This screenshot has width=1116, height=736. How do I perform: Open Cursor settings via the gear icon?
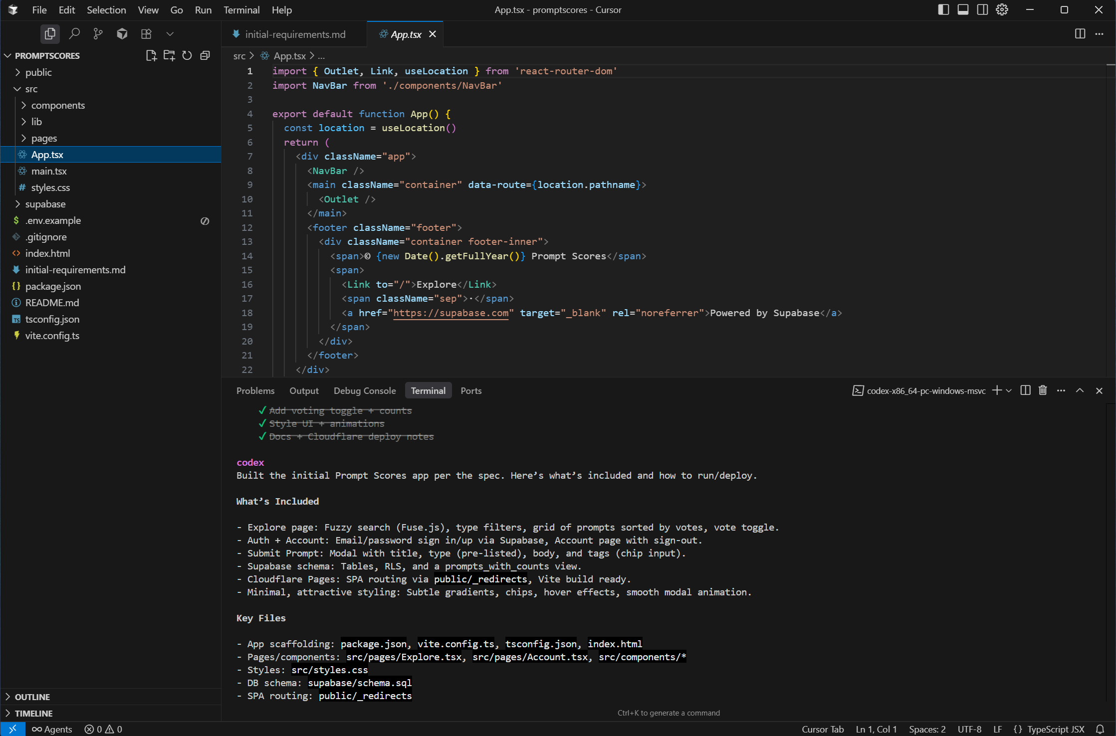pos(1002,9)
